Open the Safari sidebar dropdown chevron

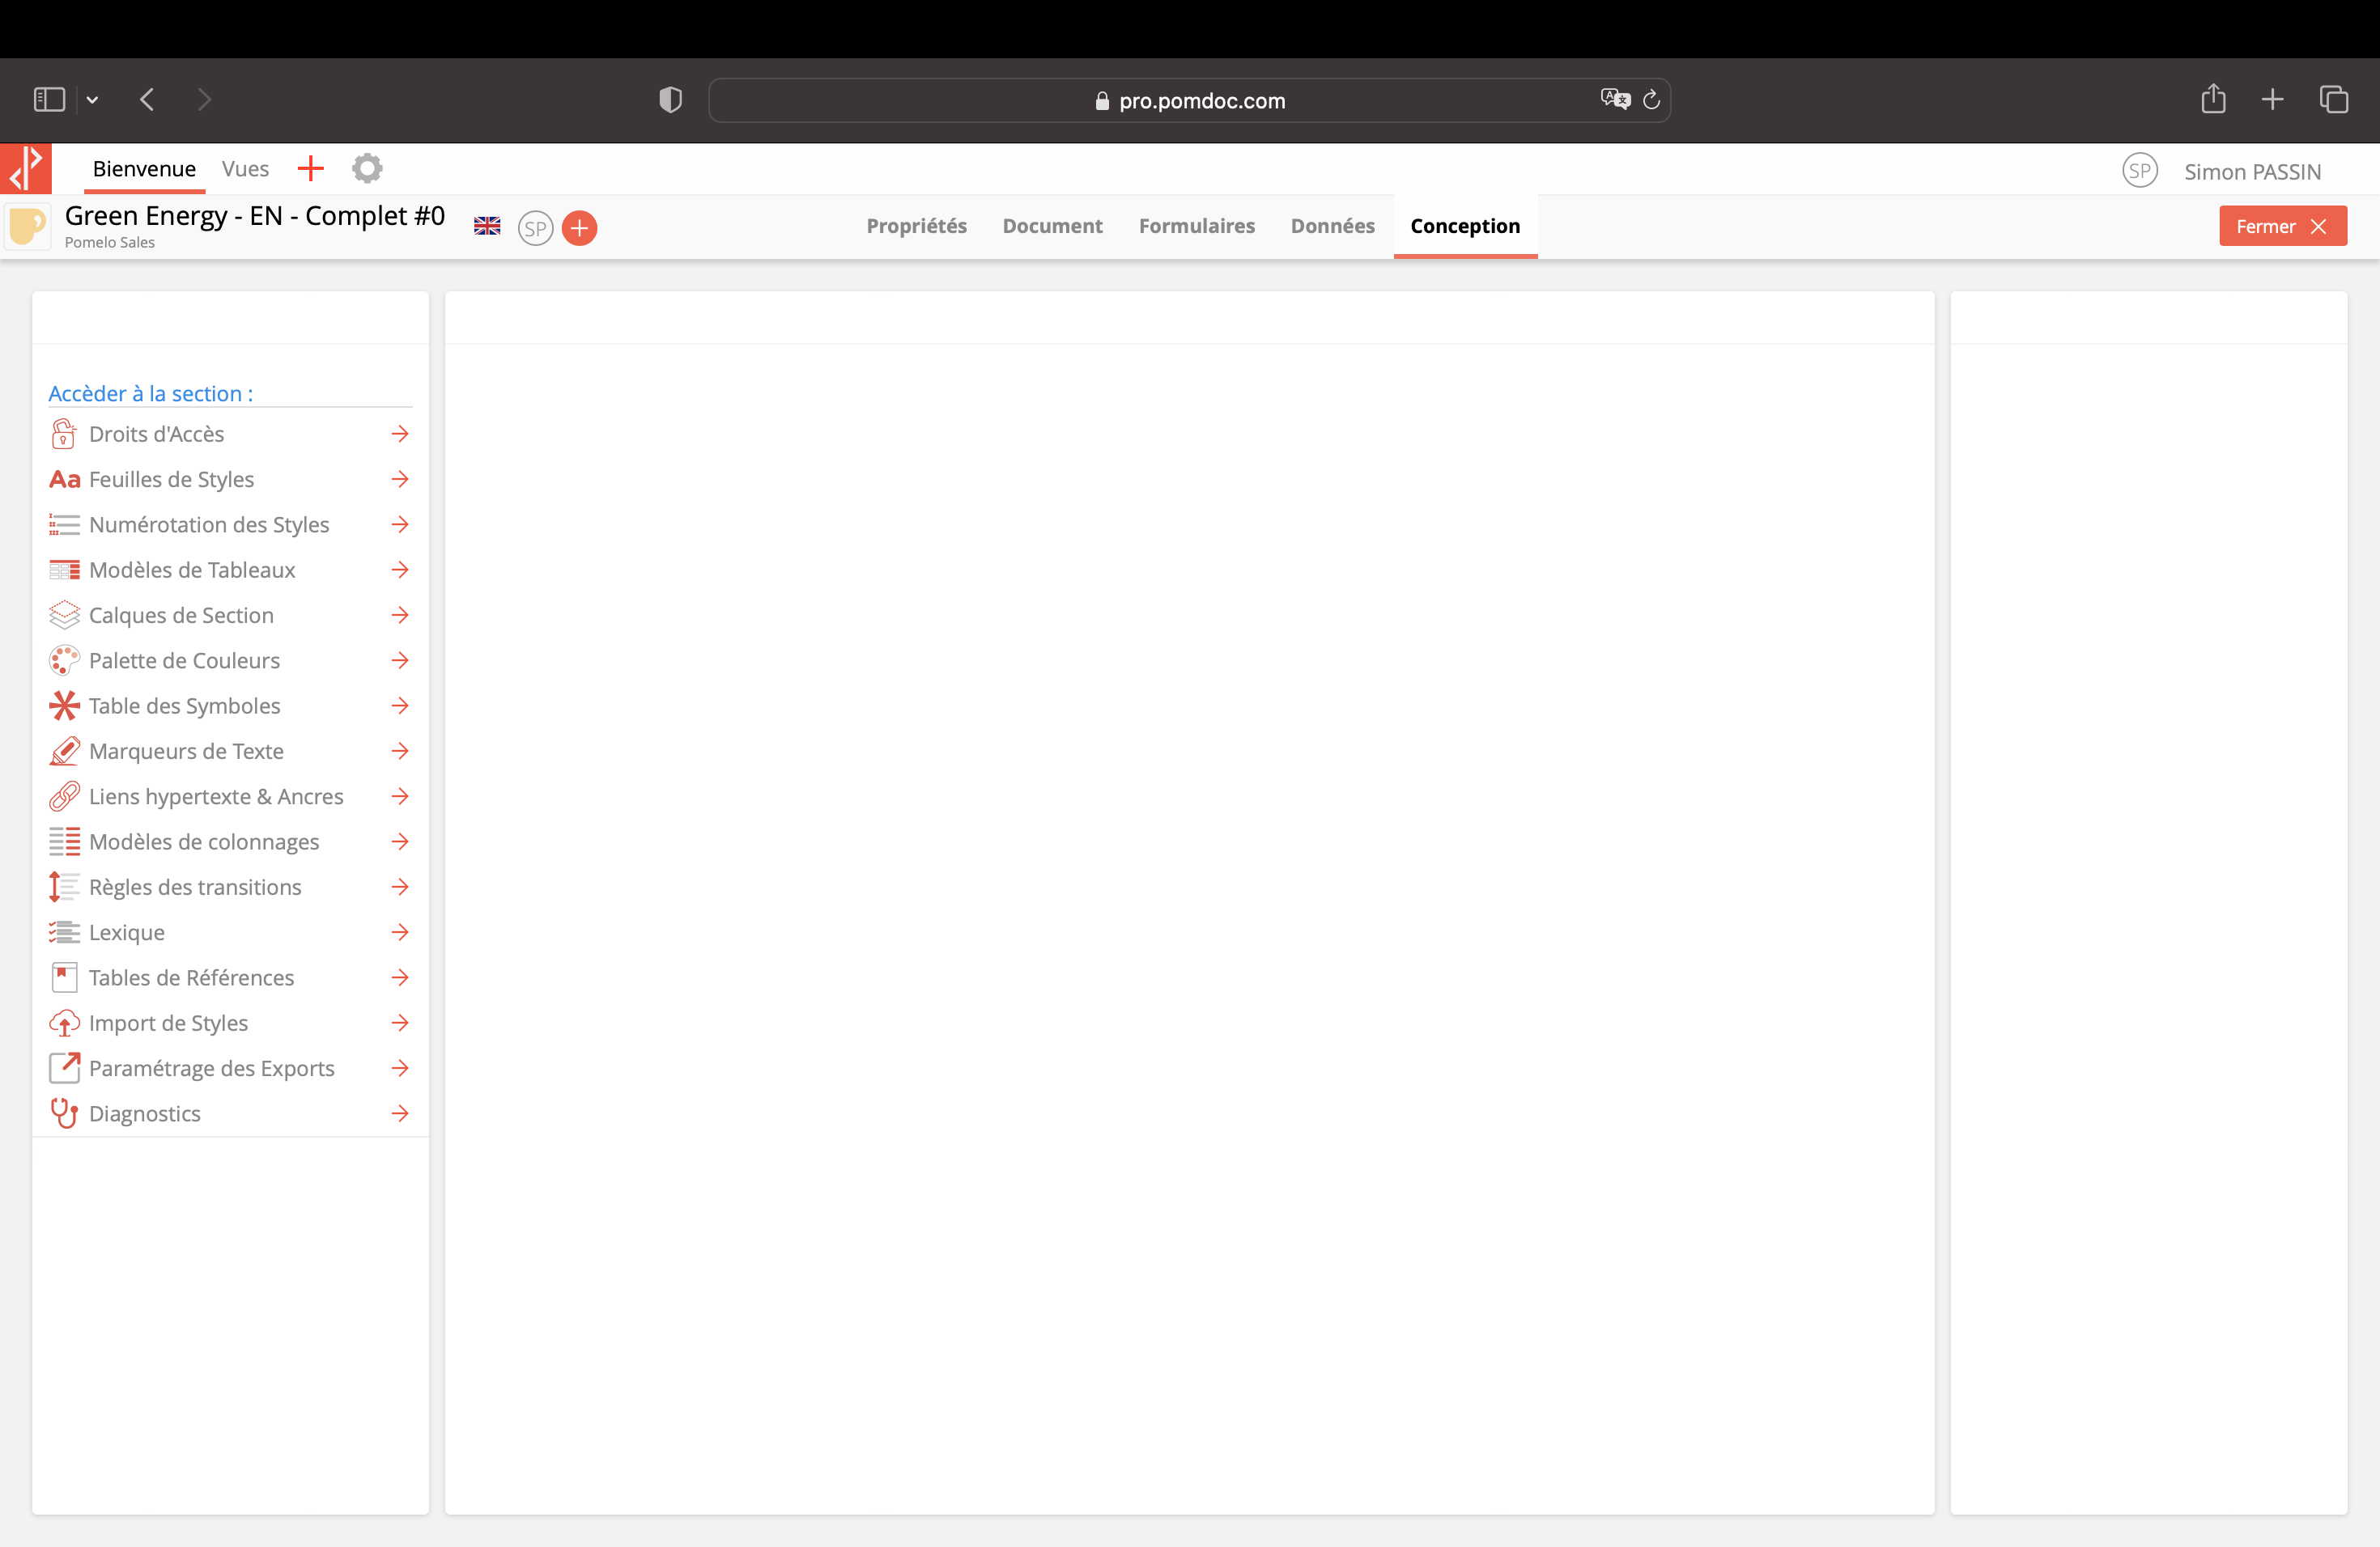coord(92,100)
